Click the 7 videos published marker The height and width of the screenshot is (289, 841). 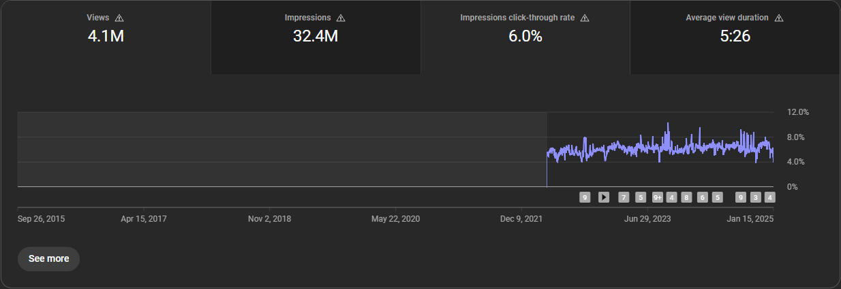click(x=624, y=197)
